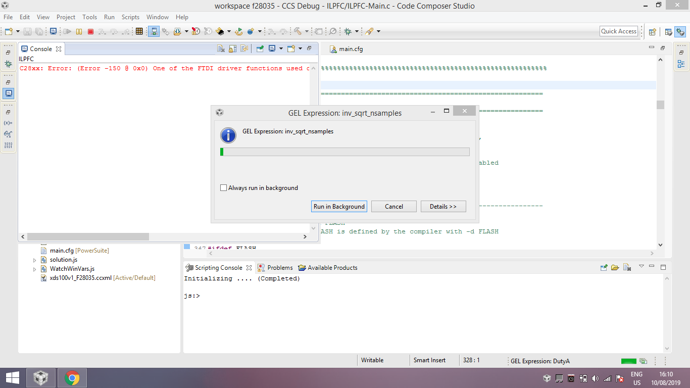This screenshot has width=690, height=388.
Task: Expand the WatchWinVars.js tree node
Action: [x=35, y=269]
